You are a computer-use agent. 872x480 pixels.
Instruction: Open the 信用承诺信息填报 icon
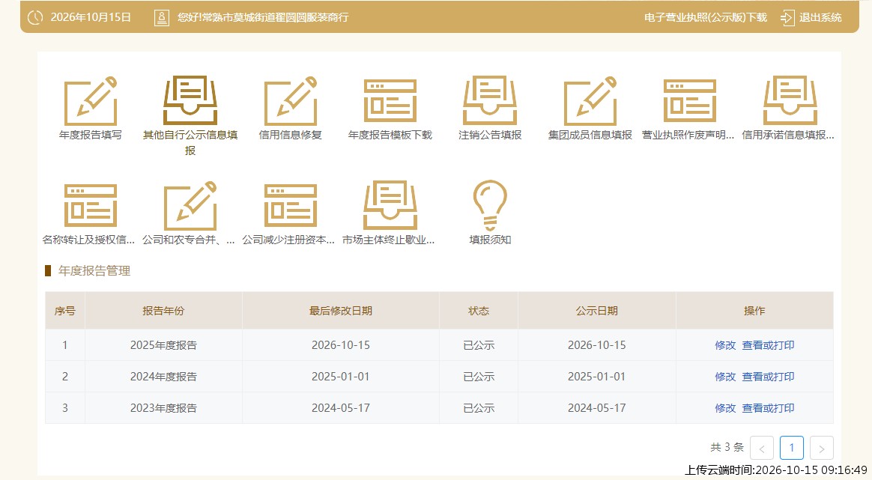(x=790, y=101)
